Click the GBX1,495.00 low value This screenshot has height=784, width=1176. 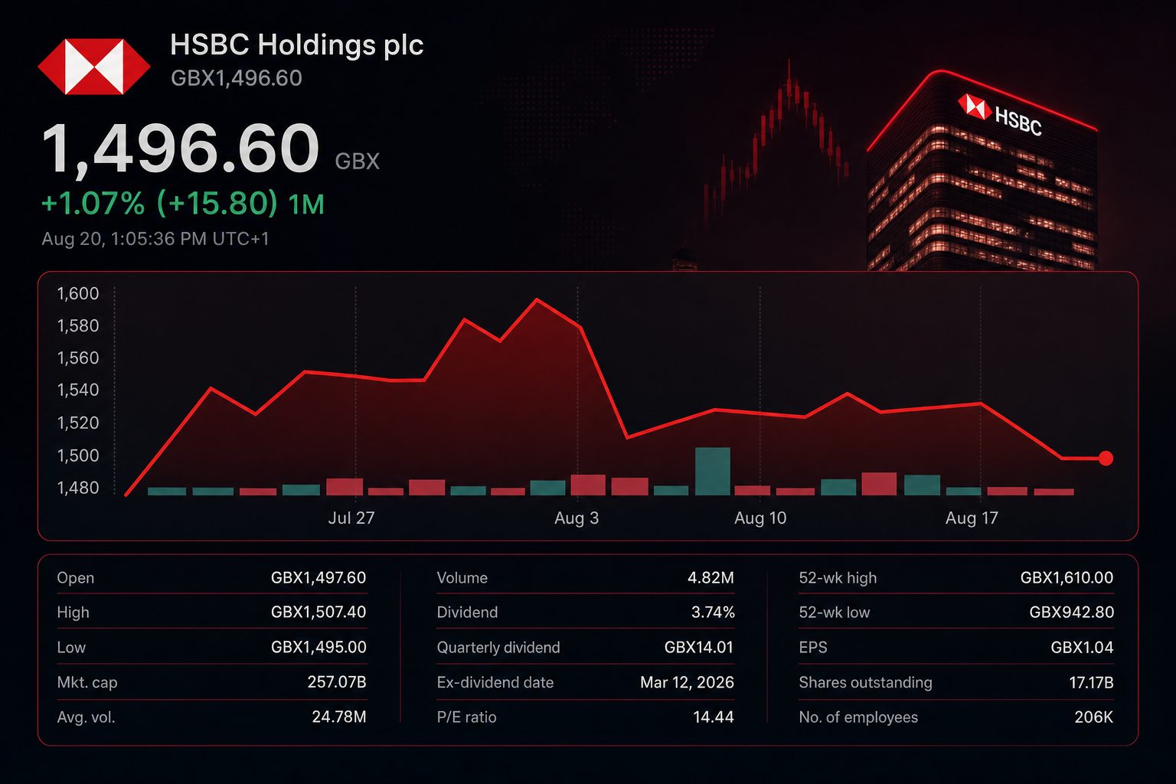pyautogui.click(x=318, y=648)
